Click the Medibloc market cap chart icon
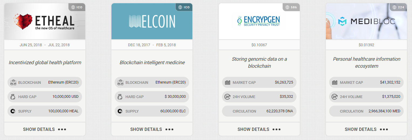This screenshot has height=140, width=412. pyautogui.click(x=335, y=82)
